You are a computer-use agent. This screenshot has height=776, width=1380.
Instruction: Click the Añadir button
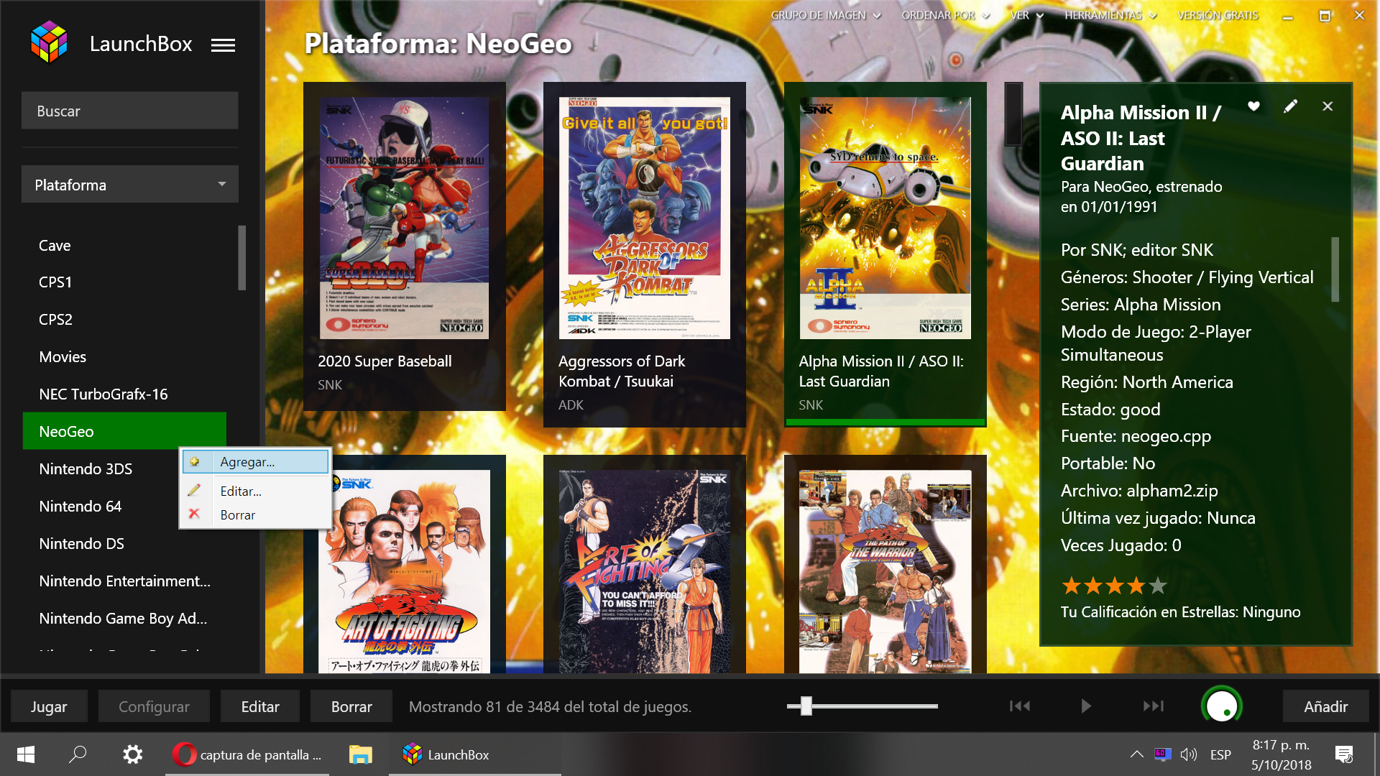coord(1326,706)
